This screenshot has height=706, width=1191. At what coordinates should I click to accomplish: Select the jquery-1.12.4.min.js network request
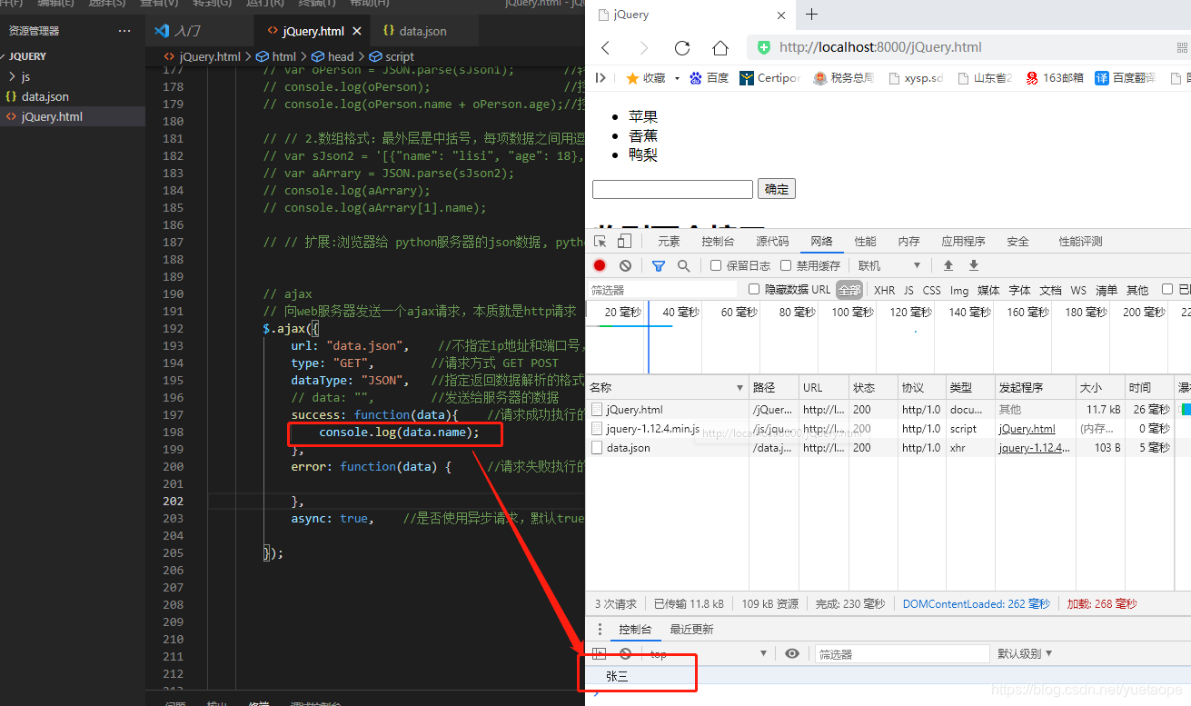point(652,429)
